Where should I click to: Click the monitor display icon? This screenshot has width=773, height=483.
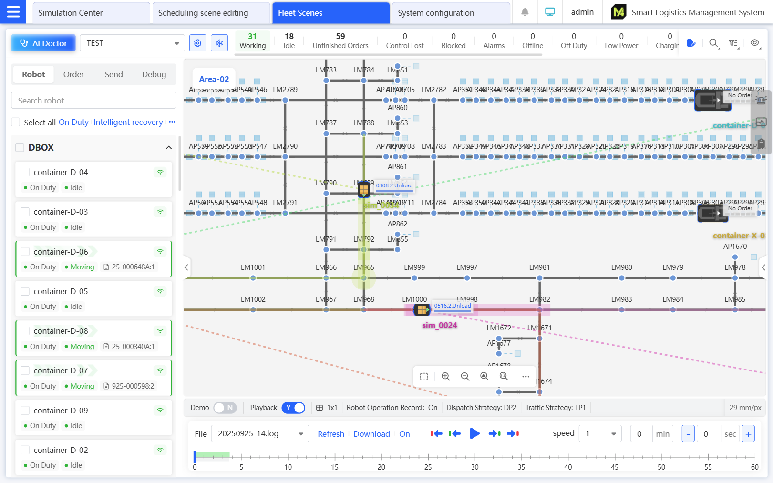(550, 12)
